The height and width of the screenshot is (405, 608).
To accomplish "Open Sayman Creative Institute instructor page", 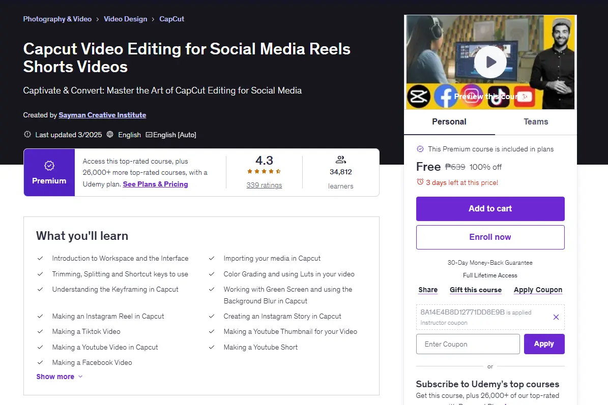I will tap(102, 115).
